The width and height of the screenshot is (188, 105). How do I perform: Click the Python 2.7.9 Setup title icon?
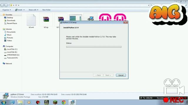click(x=61, y=22)
